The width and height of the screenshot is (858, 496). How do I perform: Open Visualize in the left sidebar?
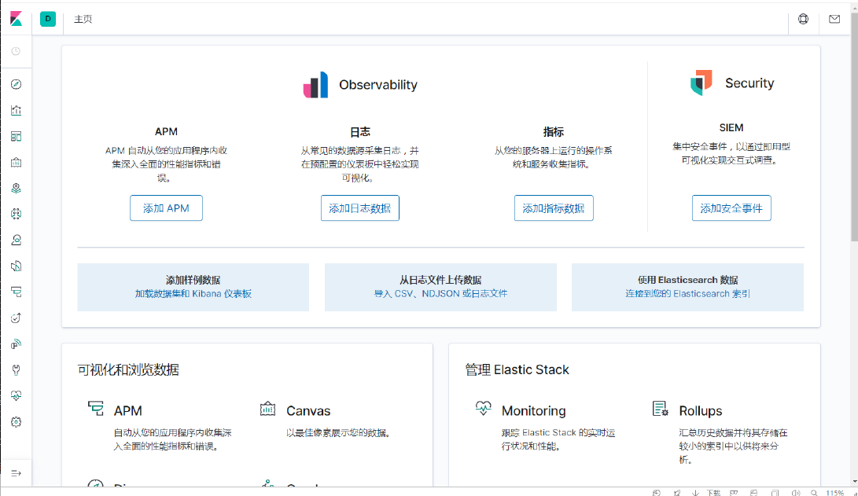[x=16, y=110]
